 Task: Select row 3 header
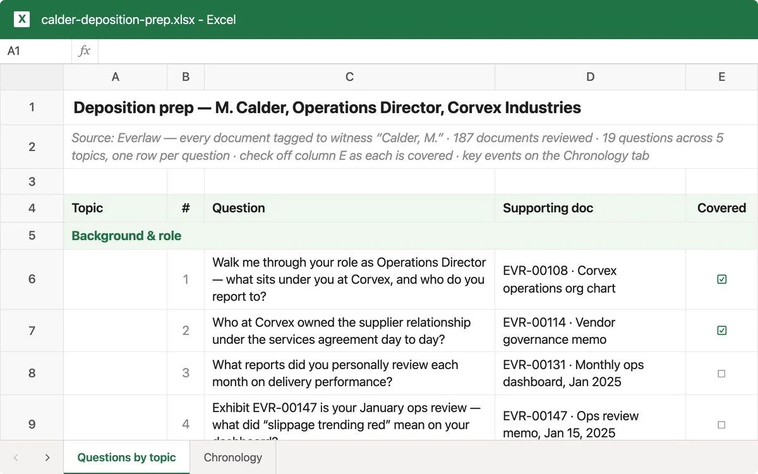[32, 181]
